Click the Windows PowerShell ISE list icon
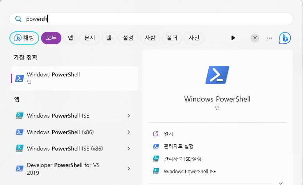Image resolution: width=303 pixels, height=185 pixels. (x=20, y=116)
